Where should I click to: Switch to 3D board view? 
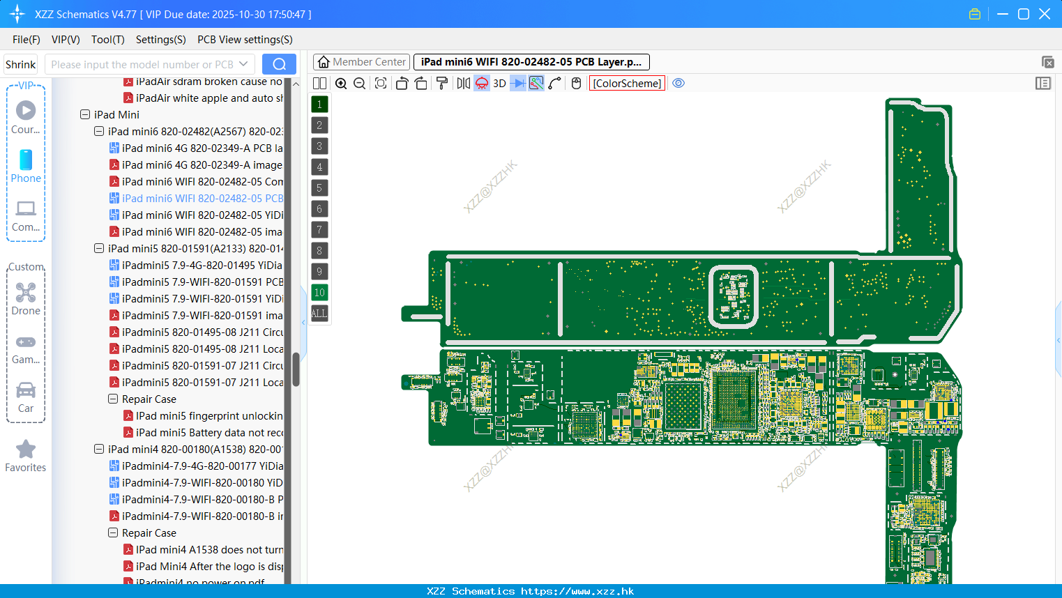[x=499, y=83]
